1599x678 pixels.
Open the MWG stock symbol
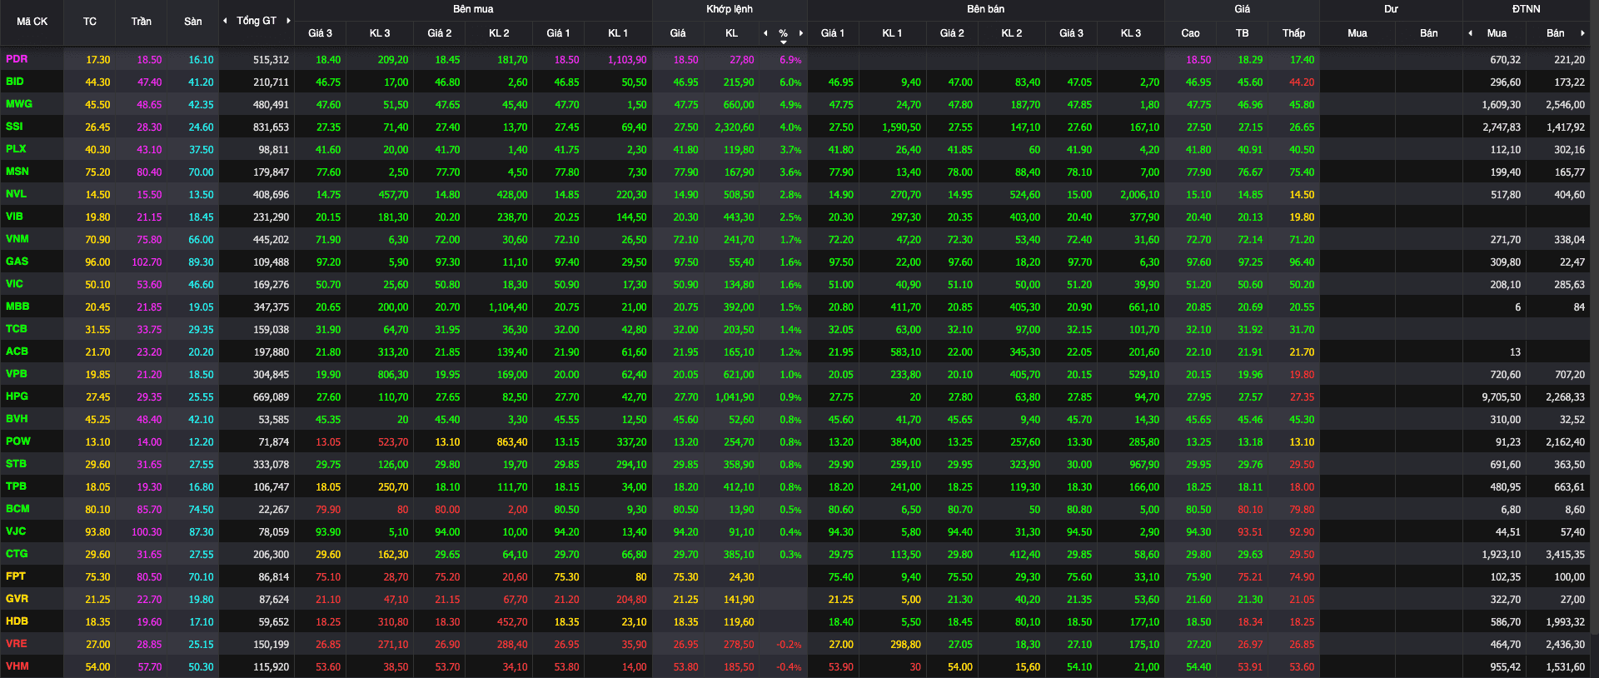19,104
